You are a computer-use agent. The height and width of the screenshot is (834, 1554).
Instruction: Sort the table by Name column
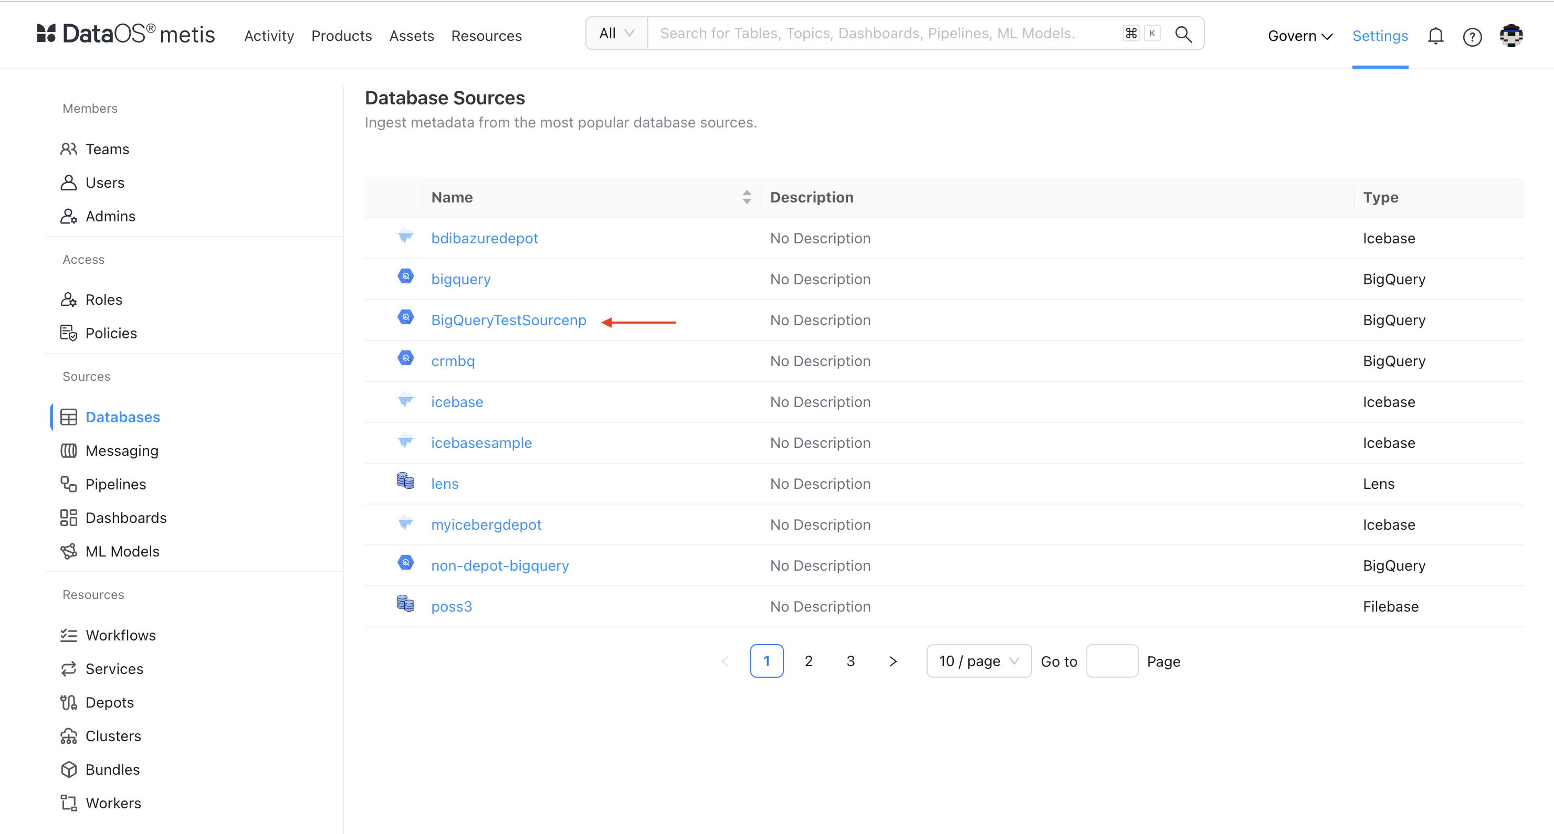747,197
